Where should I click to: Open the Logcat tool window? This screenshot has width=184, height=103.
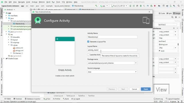tap(76, 99)
